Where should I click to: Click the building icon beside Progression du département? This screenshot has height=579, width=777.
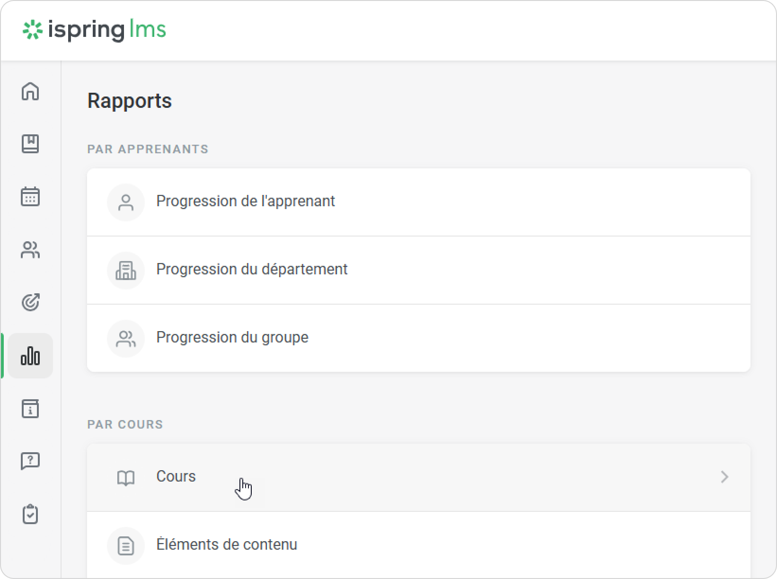click(x=126, y=271)
